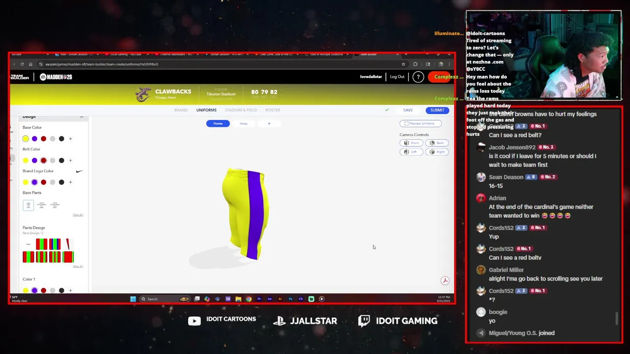Bookmark this page with the star icon
The width and height of the screenshot is (630, 354).
403,64
